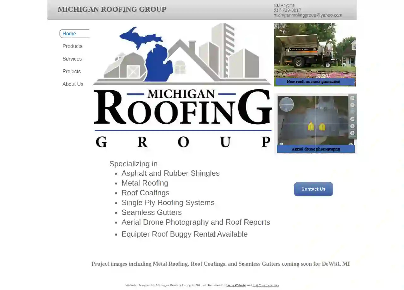Select 'Single Ply Roofing Systems' list item
This screenshot has height=290, width=404.
tap(168, 203)
